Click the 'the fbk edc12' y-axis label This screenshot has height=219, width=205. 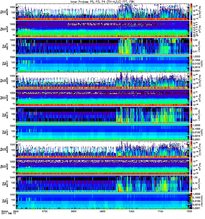pos(5,184)
